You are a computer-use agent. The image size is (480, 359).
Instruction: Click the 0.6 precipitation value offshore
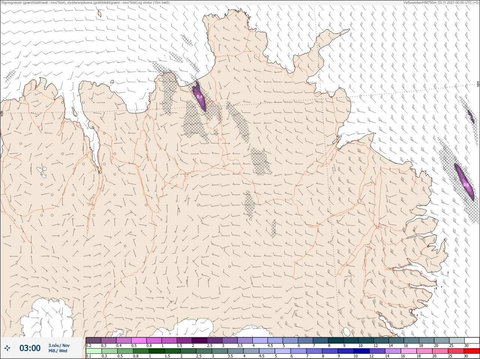466,185
